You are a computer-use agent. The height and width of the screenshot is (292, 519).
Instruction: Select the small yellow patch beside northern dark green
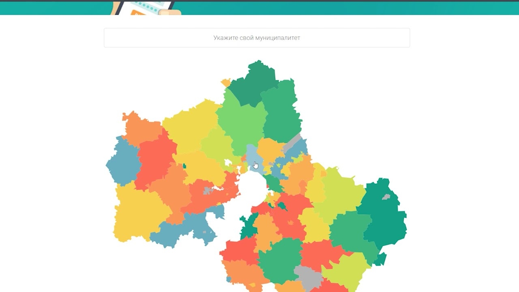226,83
